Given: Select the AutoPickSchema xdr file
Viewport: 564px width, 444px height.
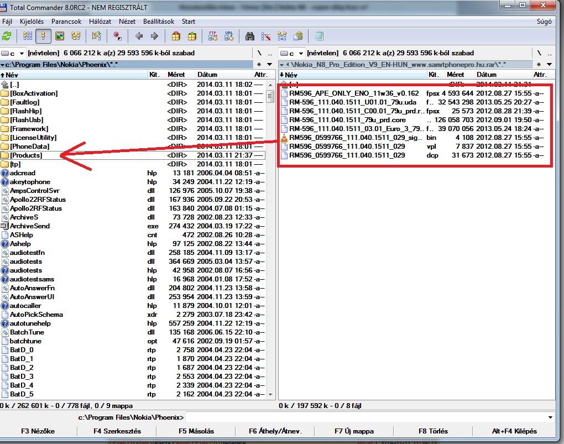Looking at the screenshot, I should coord(132,315).
